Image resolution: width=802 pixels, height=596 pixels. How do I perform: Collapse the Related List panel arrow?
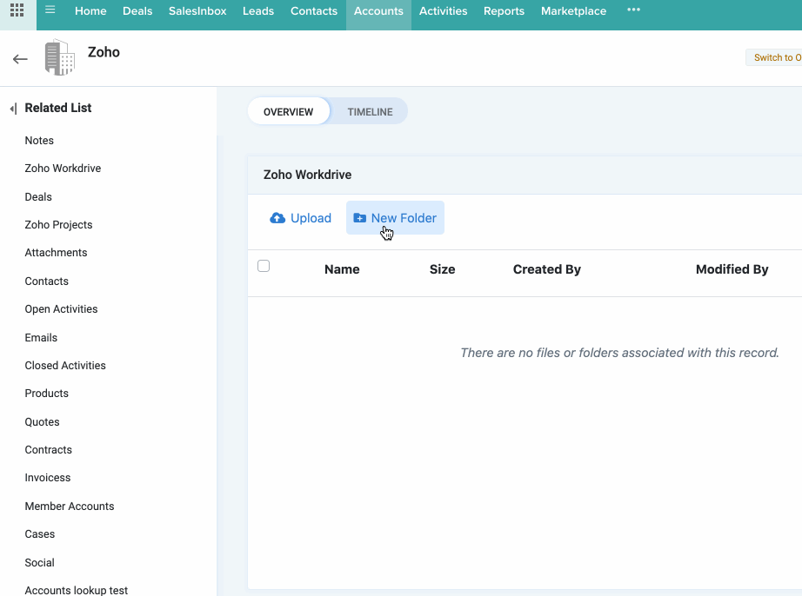(13, 109)
